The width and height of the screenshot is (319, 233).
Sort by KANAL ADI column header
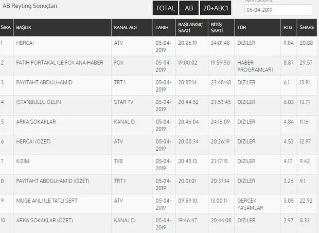pyautogui.click(x=125, y=26)
